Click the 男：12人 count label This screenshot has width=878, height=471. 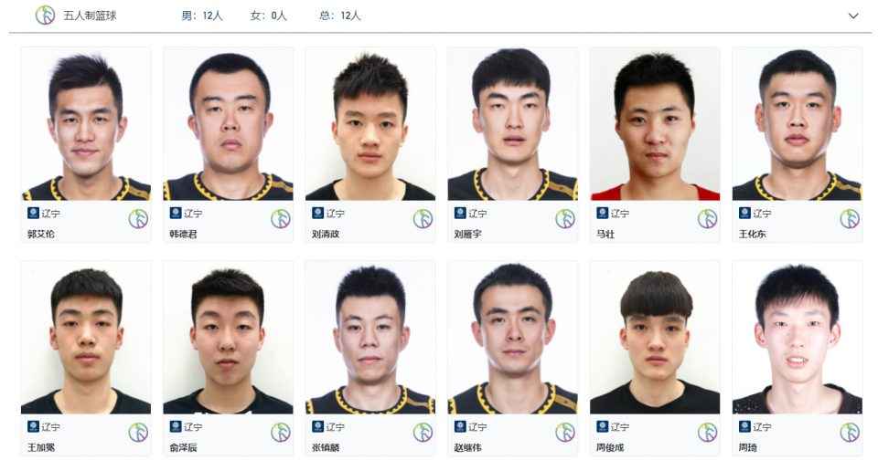[202, 16]
